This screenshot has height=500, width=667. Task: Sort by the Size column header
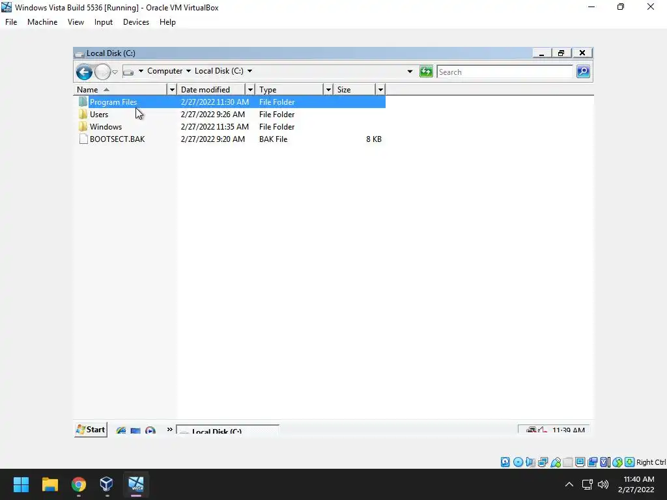(355, 90)
